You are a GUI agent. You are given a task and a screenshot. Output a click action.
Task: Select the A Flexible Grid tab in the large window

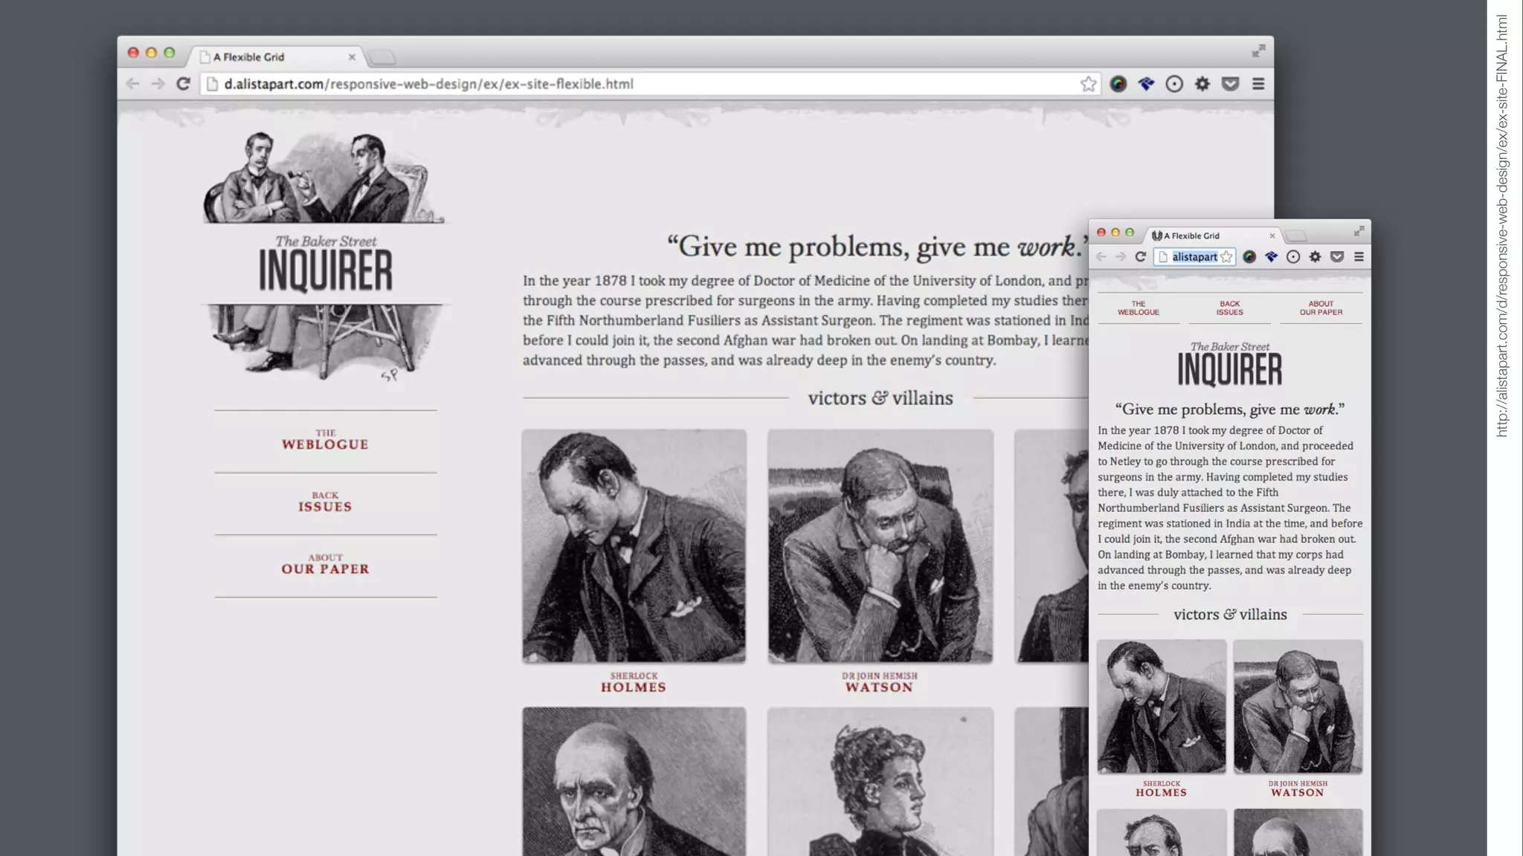277,57
